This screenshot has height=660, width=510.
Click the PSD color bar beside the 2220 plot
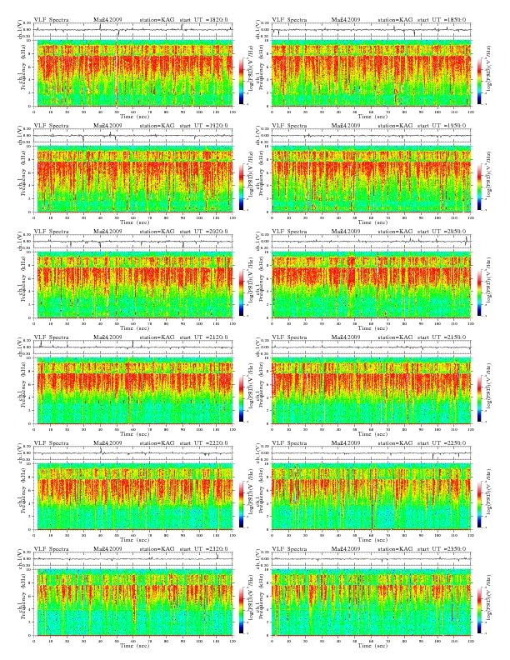241,504
